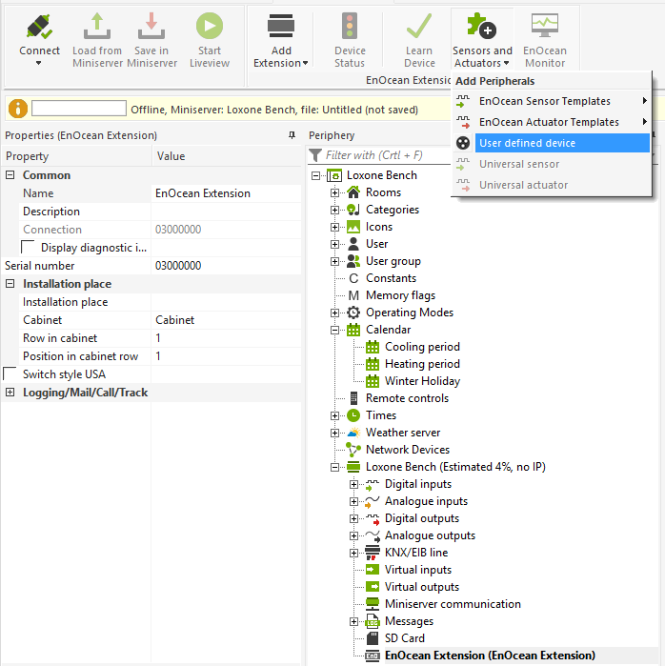Click Save in Miniserver icon
Image resolution: width=665 pixels, height=666 pixels.
click(151, 27)
